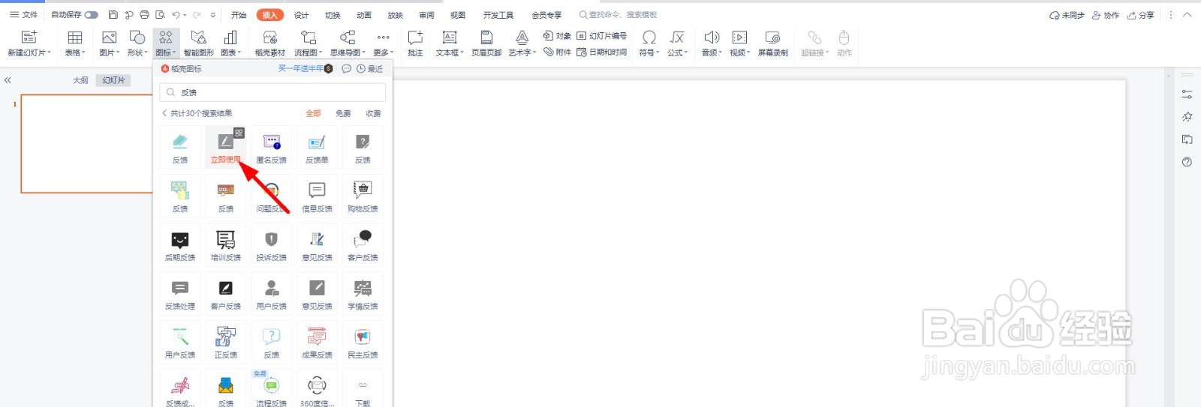
Task: Open the 文件 file menu
Action: point(24,15)
